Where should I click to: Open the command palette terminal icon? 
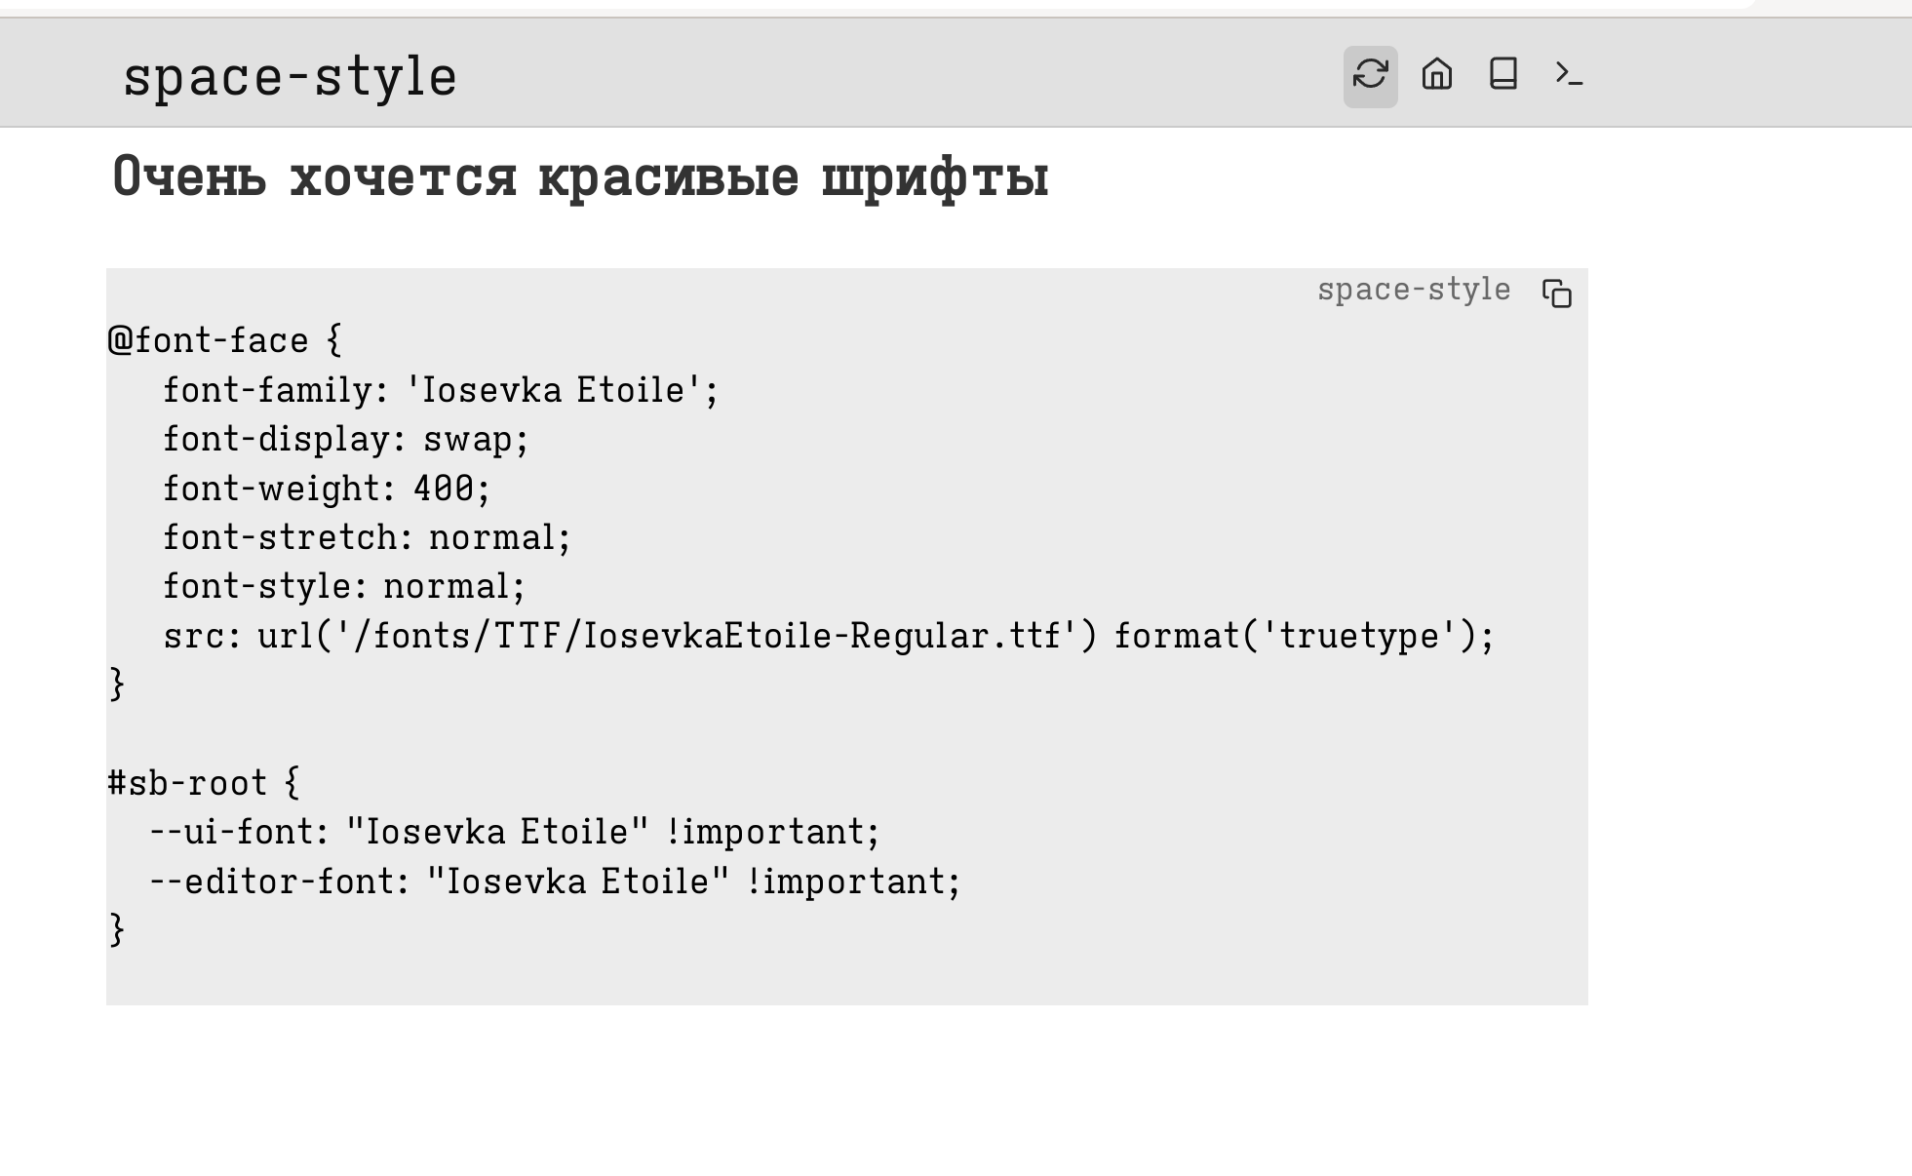pyautogui.click(x=1568, y=75)
